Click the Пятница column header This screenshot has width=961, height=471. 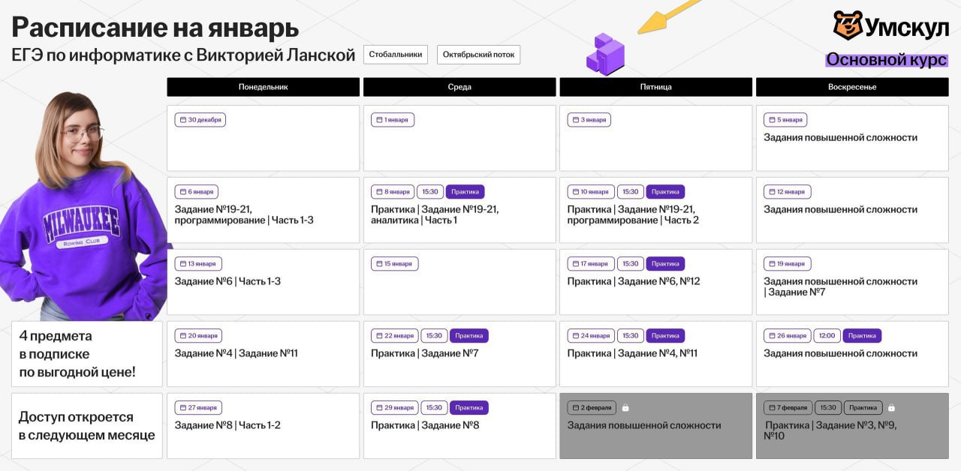(x=655, y=87)
